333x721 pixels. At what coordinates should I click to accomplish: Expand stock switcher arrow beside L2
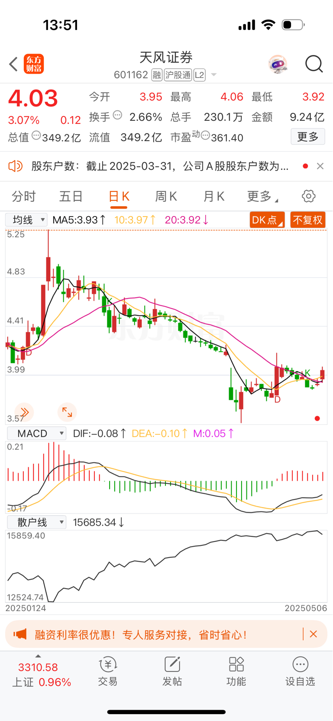click(213, 75)
